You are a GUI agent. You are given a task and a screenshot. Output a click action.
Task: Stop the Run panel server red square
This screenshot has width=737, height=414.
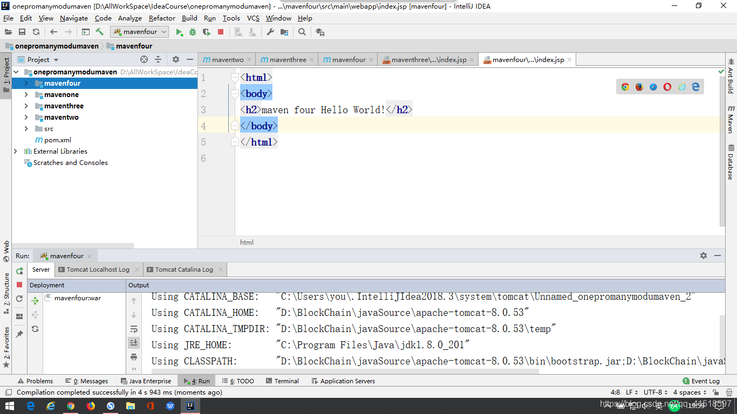click(19, 285)
